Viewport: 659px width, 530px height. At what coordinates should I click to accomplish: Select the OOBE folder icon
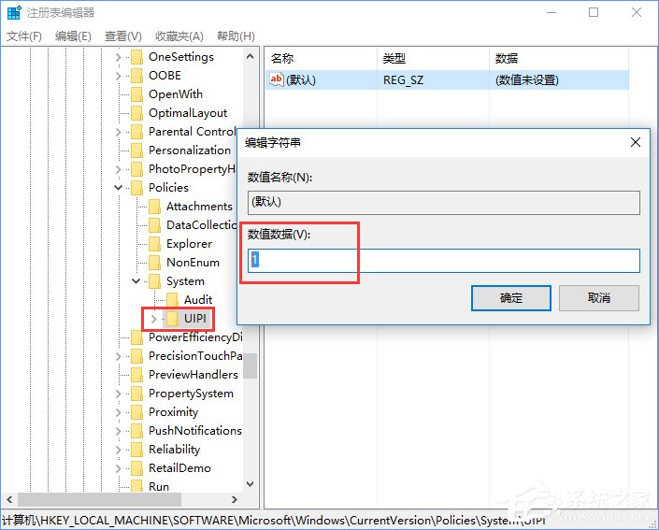(136, 76)
